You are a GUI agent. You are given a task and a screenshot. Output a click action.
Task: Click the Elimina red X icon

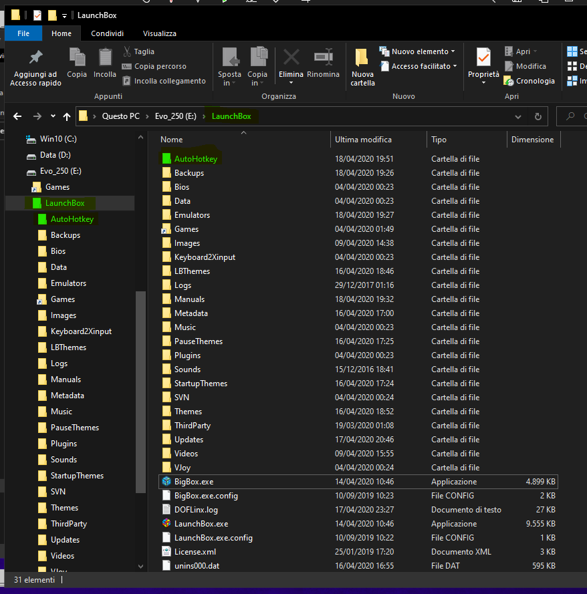[x=291, y=57]
